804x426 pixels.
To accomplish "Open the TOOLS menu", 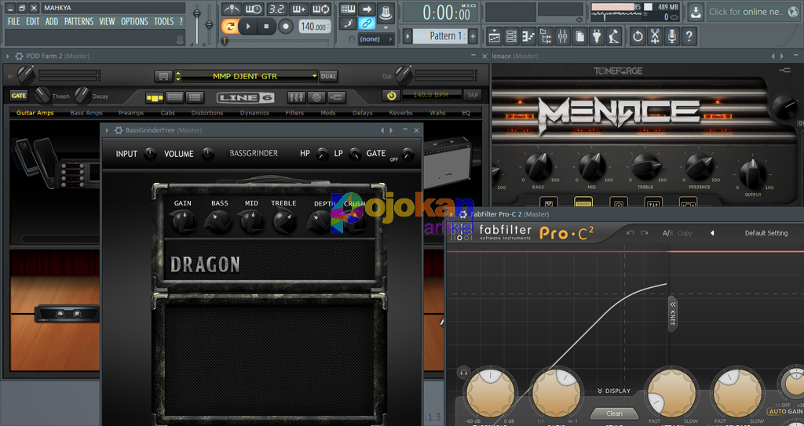I will (x=163, y=21).
